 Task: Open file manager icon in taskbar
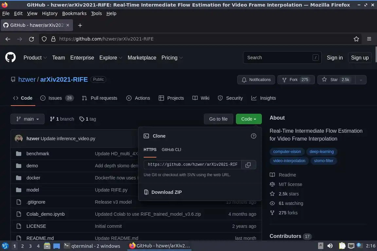(47, 246)
